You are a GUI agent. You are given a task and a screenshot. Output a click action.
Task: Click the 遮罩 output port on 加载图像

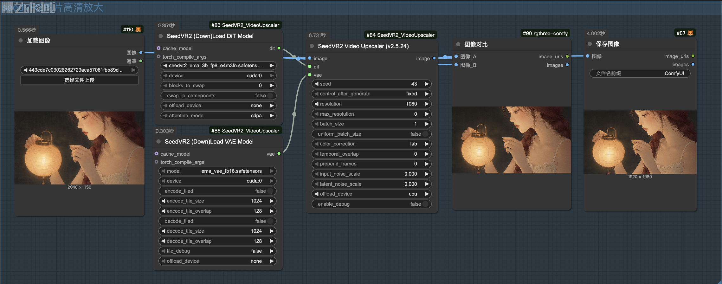click(x=141, y=61)
